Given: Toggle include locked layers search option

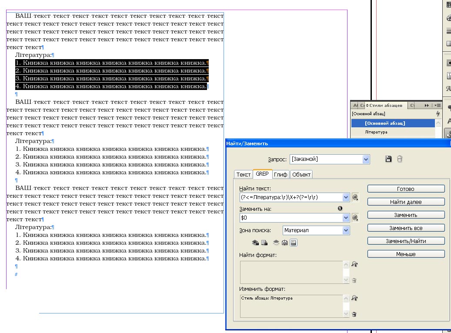Looking at the screenshot, I should point(256,243).
